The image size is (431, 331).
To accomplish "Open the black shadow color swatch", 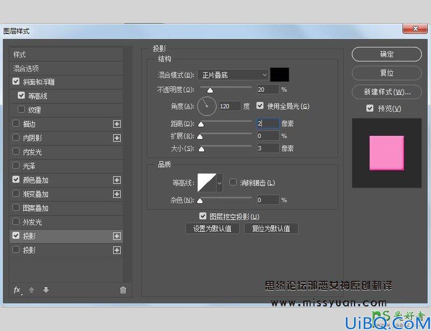I will click(280, 74).
